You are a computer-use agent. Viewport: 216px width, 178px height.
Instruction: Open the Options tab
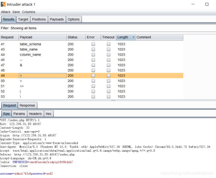click(73, 19)
